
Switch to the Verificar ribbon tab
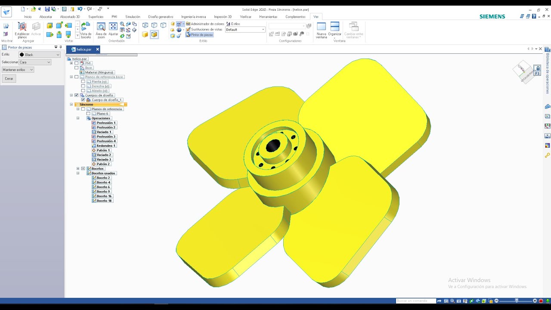(246, 17)
